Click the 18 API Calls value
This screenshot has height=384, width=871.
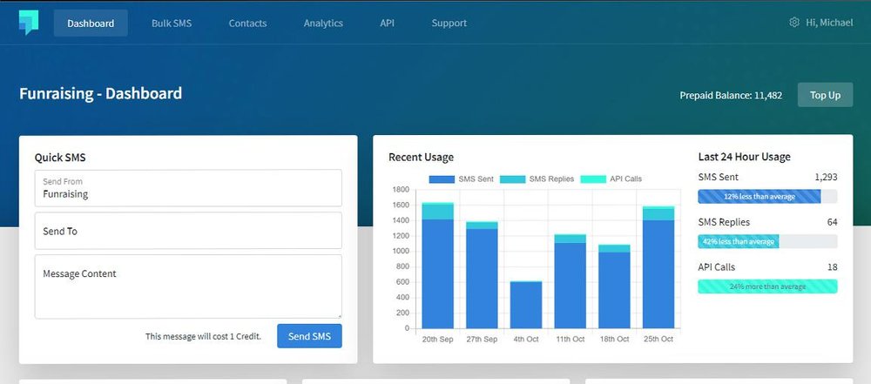click(832, 267)
